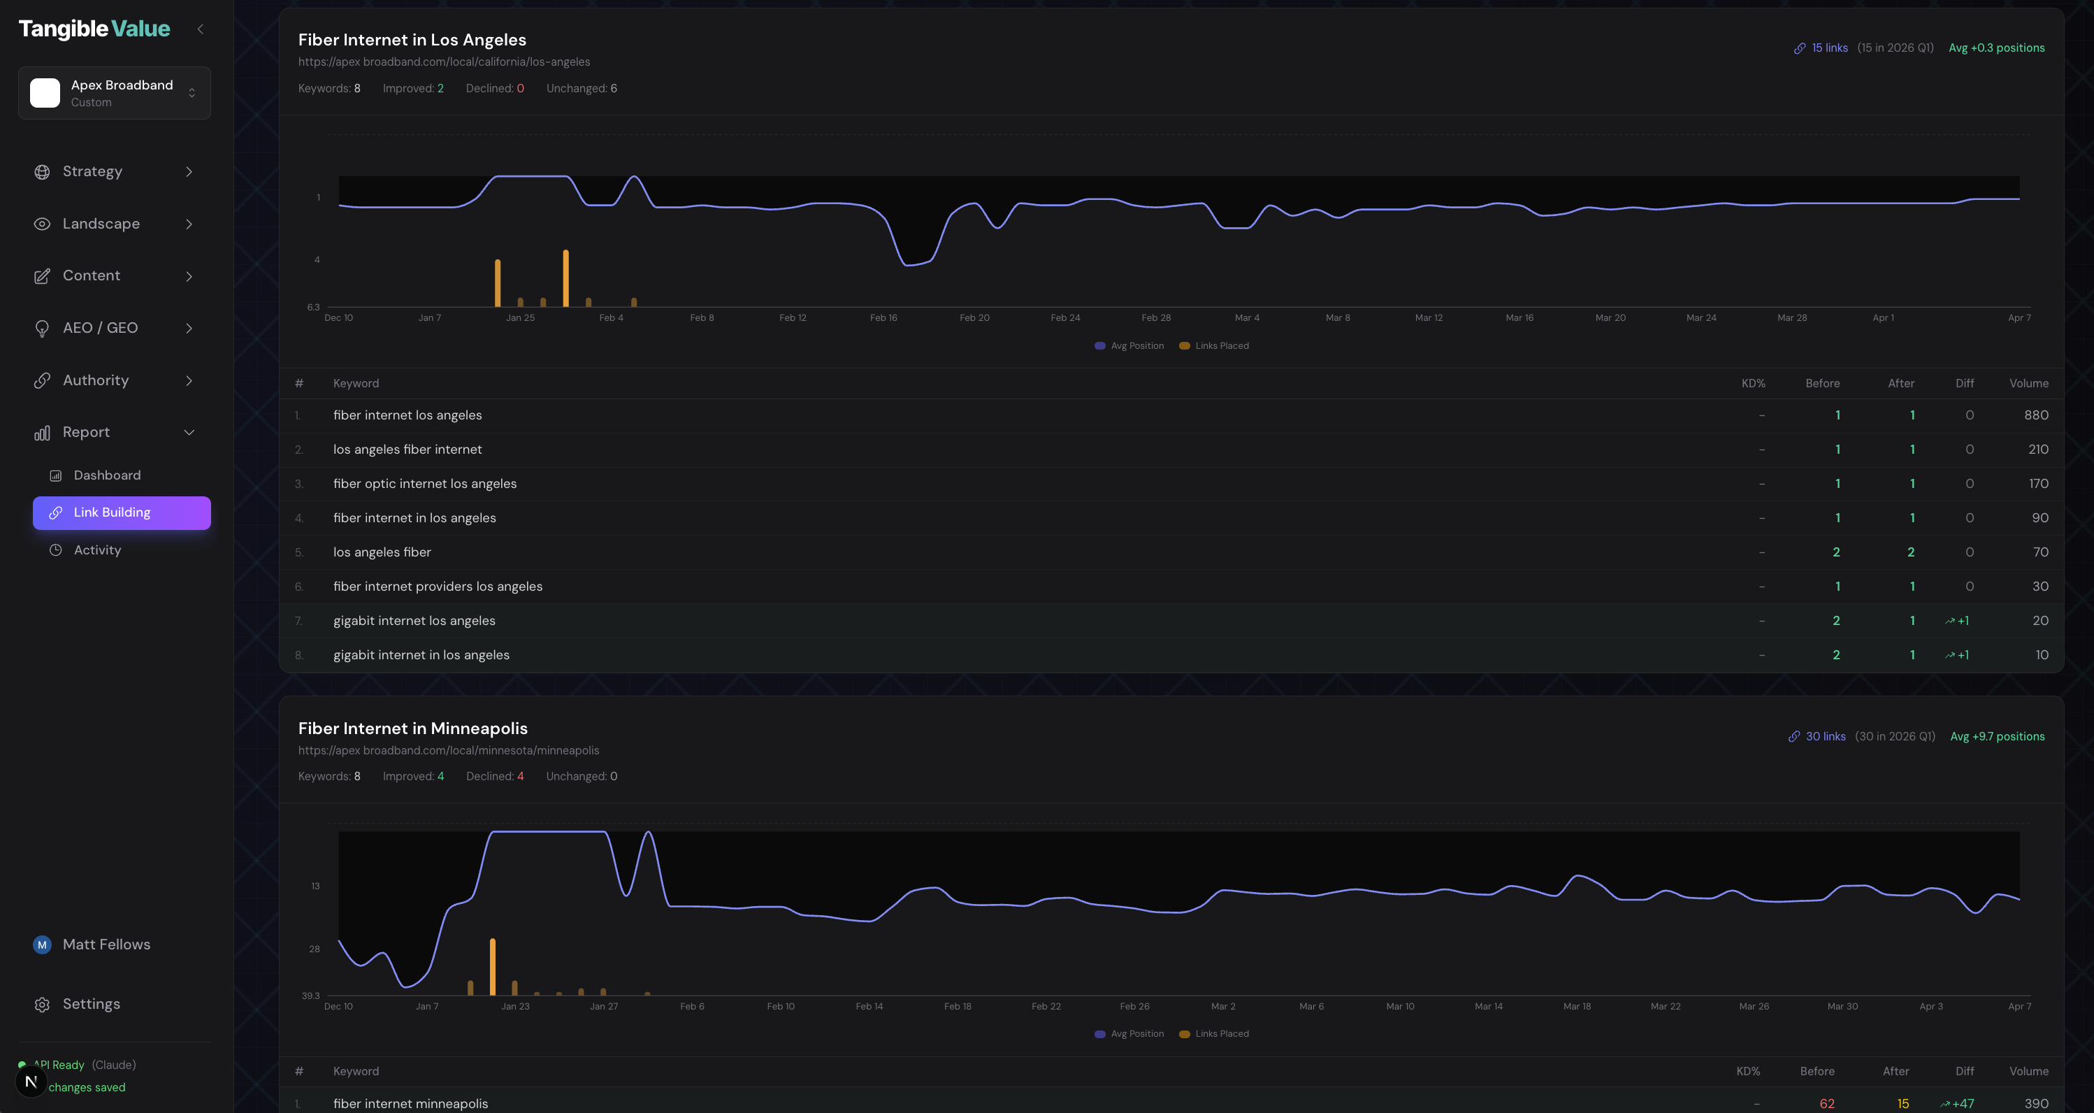Click the Report bar-chart icon
Image resolution: width=2094 pixels, height=1113 pixels.
(42, 431)
